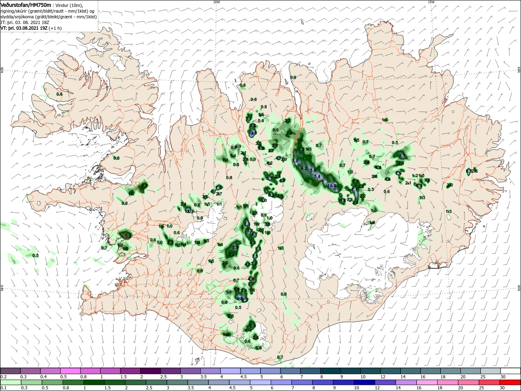This screenshot has width=521, height=391.
Task: Click the top-row grey swatch between 20 and 25
Action: point(470,371)
